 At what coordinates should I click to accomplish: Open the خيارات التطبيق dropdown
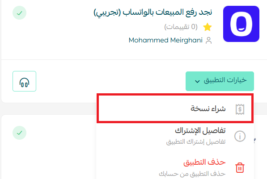tap(220, 81)
